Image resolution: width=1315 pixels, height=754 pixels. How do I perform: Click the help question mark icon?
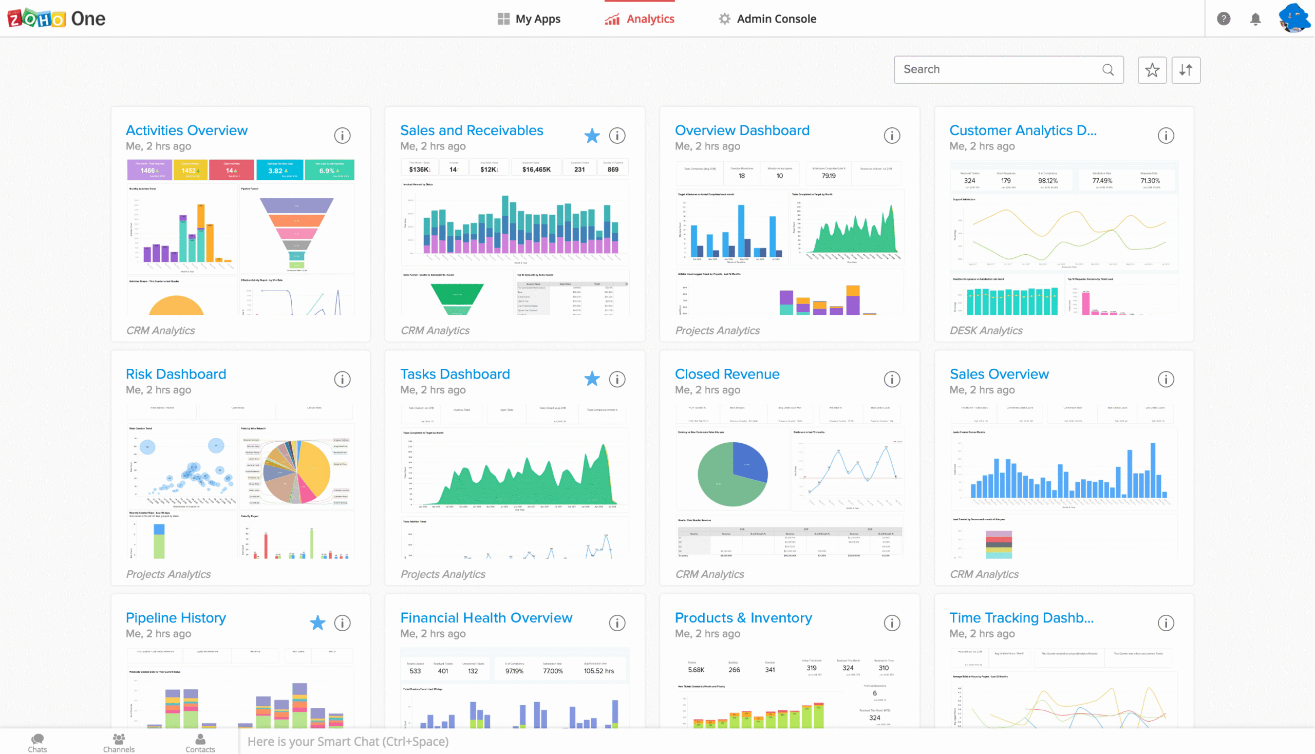tap(1225, 18)
